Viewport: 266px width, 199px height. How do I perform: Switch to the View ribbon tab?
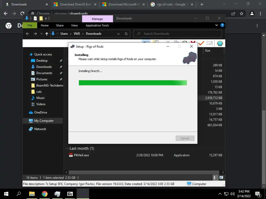point(74,25)
